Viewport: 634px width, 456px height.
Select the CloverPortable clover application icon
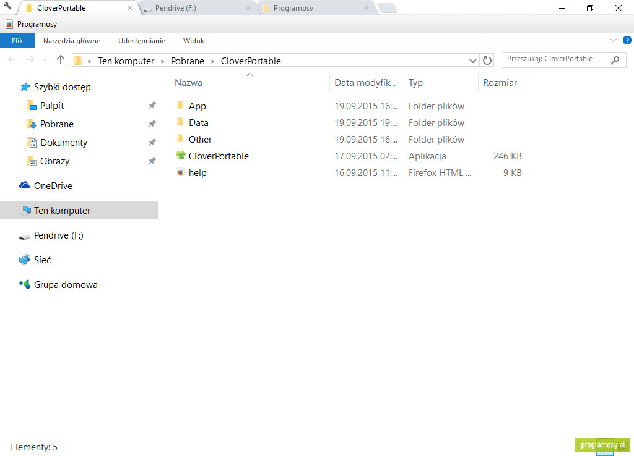(x=180, y=155)
